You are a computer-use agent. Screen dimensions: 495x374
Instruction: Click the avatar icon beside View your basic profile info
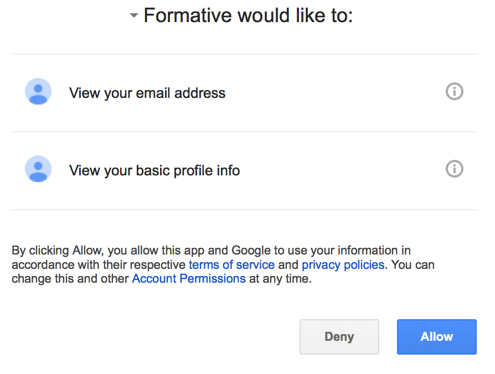click(x=38, y=169)
